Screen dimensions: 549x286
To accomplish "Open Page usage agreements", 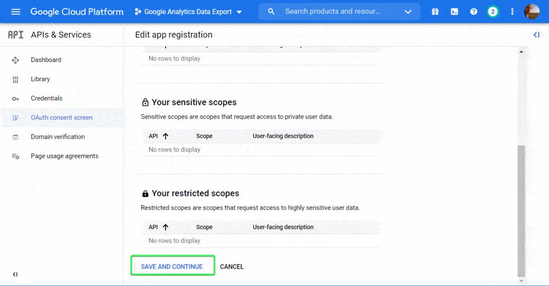I will [x=65, y=156].
